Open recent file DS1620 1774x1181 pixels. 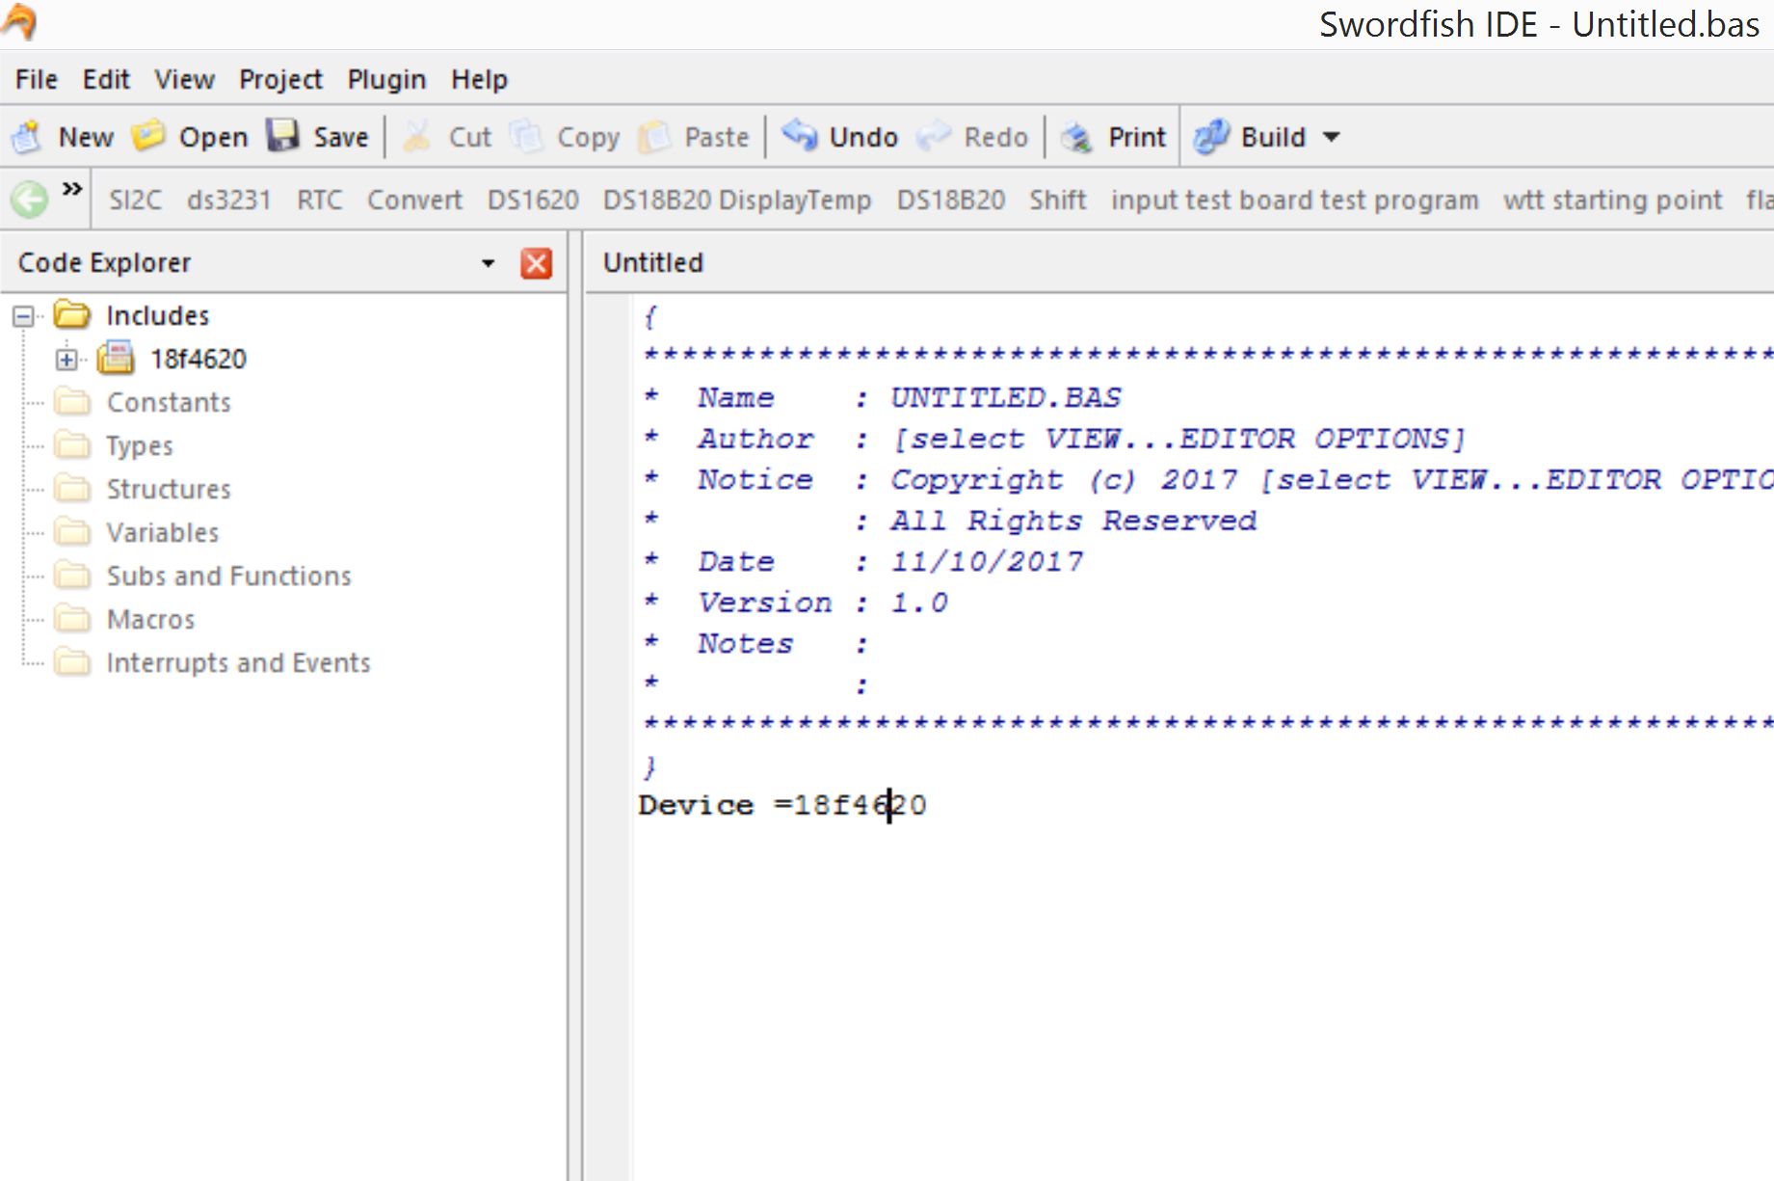[x=533, y=200]
